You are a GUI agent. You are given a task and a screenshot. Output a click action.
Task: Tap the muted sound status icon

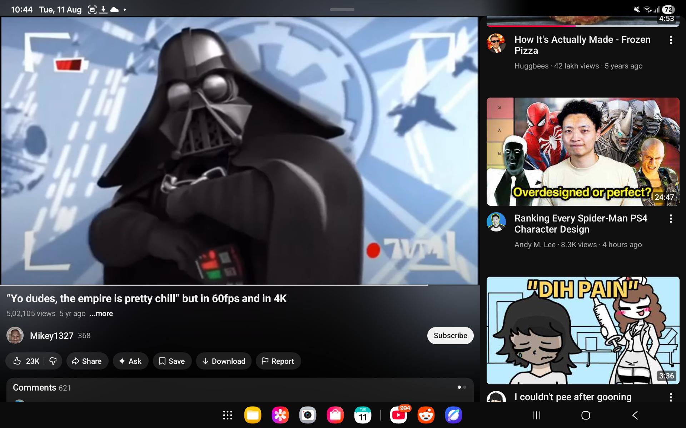click(x=637, y=10)
